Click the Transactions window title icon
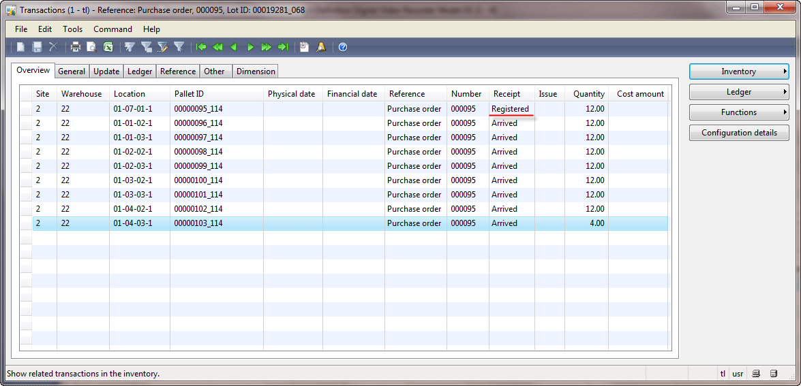 pos(10,10)
